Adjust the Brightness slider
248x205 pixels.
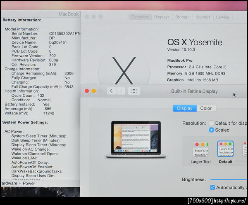click(x=229, y=179)
